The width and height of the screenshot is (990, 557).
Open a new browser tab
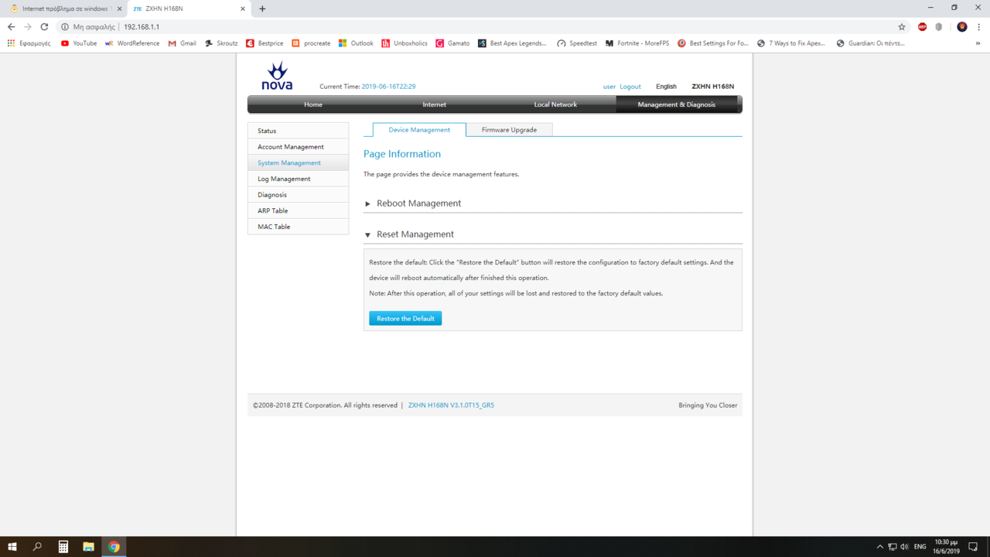262,9
